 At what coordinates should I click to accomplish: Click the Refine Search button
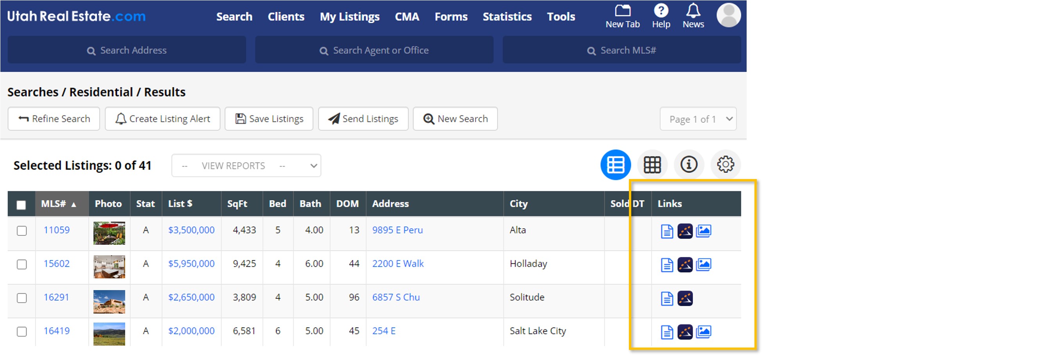click(x=54, y=119)
